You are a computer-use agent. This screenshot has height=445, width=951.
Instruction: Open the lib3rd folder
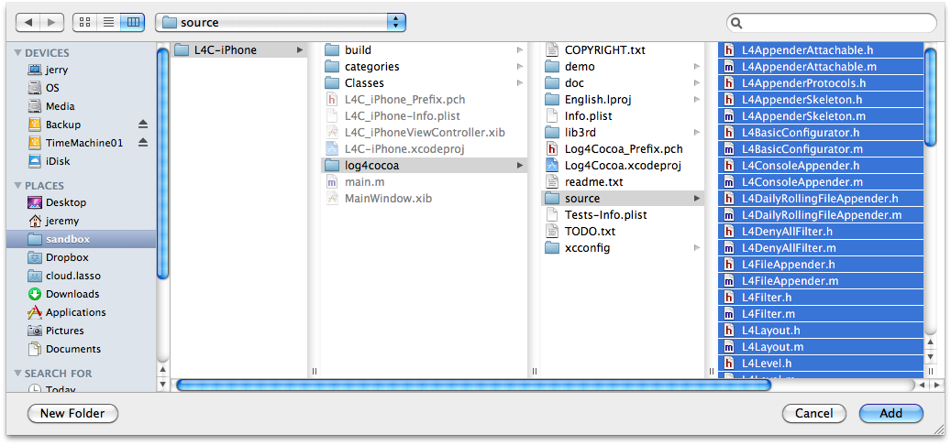[623, 132]
